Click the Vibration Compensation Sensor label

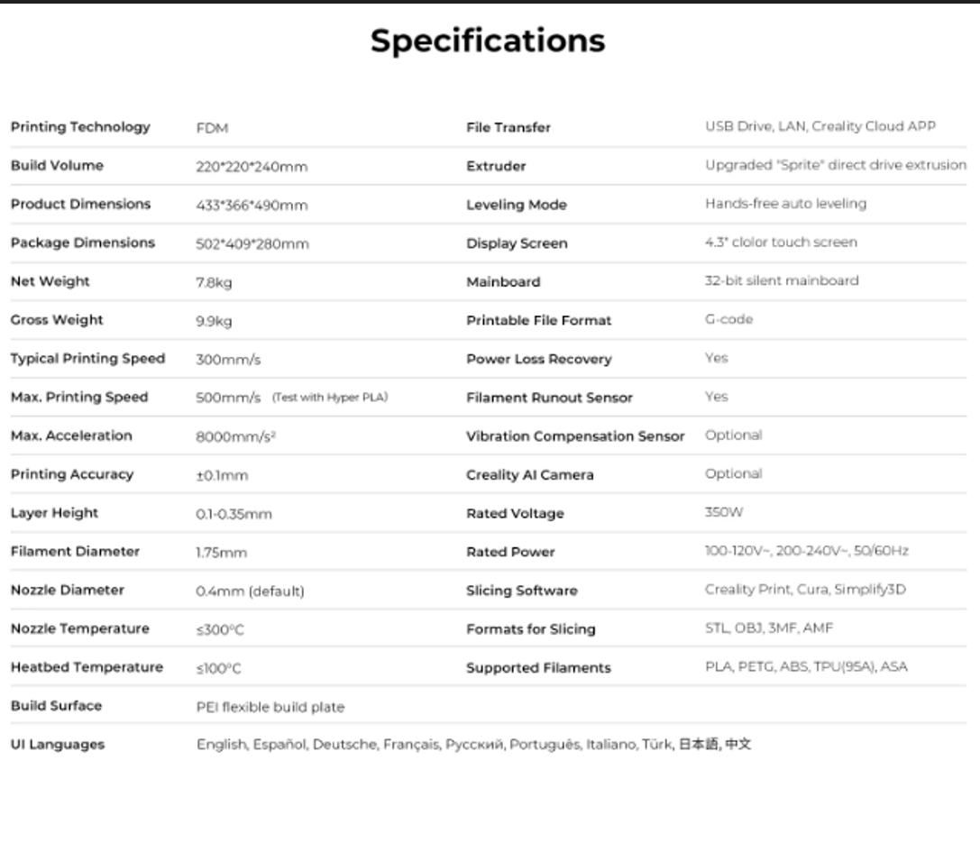575,436
